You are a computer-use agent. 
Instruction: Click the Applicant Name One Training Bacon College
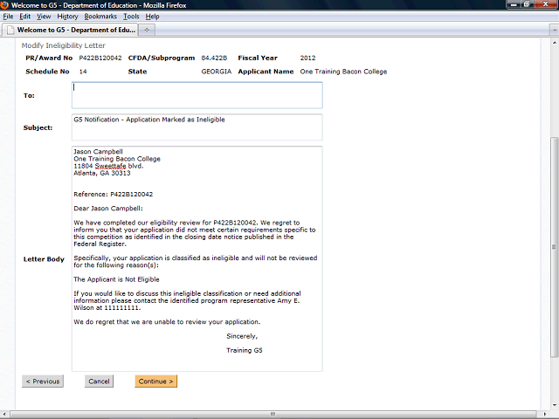pos(343,72)
